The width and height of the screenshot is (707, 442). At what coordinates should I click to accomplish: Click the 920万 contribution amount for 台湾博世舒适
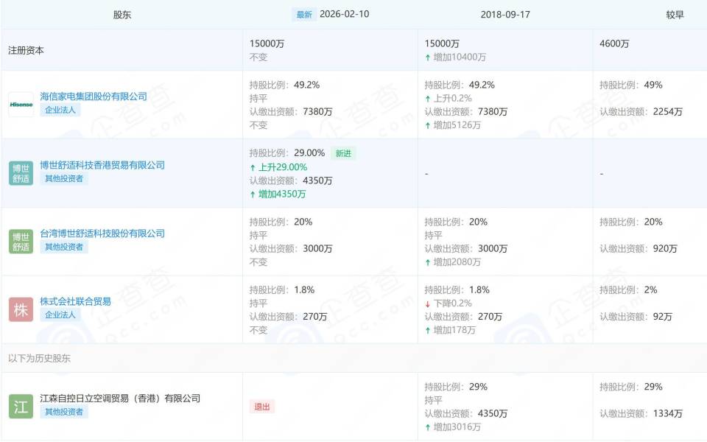coord(665,248)
